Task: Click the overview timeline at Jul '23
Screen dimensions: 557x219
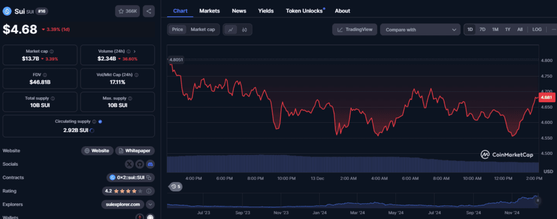Action: [x=204, y=212]
